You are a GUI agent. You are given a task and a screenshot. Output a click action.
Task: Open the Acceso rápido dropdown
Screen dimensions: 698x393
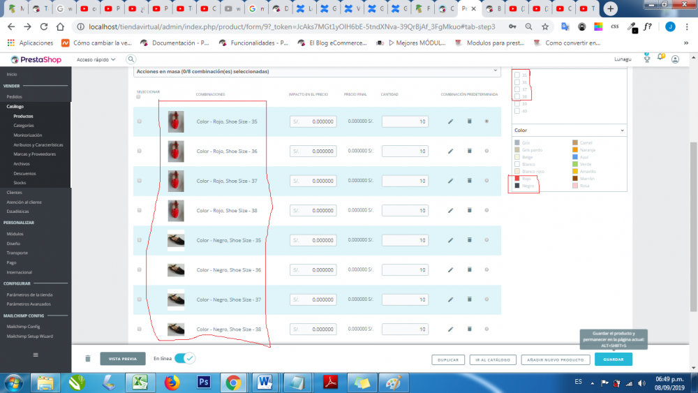pyautogui.click(x=96, y=59)
